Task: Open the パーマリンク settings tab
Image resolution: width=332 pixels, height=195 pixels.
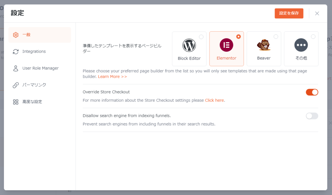Action: tap(40, 85)
